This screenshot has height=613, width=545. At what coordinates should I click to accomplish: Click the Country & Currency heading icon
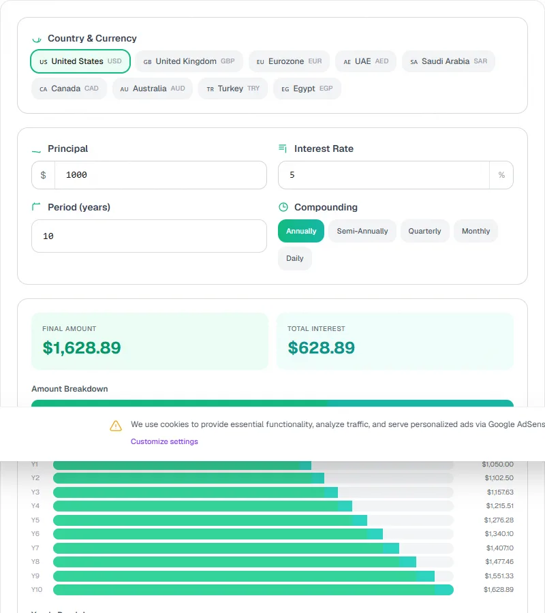click(x=37, y=39)
